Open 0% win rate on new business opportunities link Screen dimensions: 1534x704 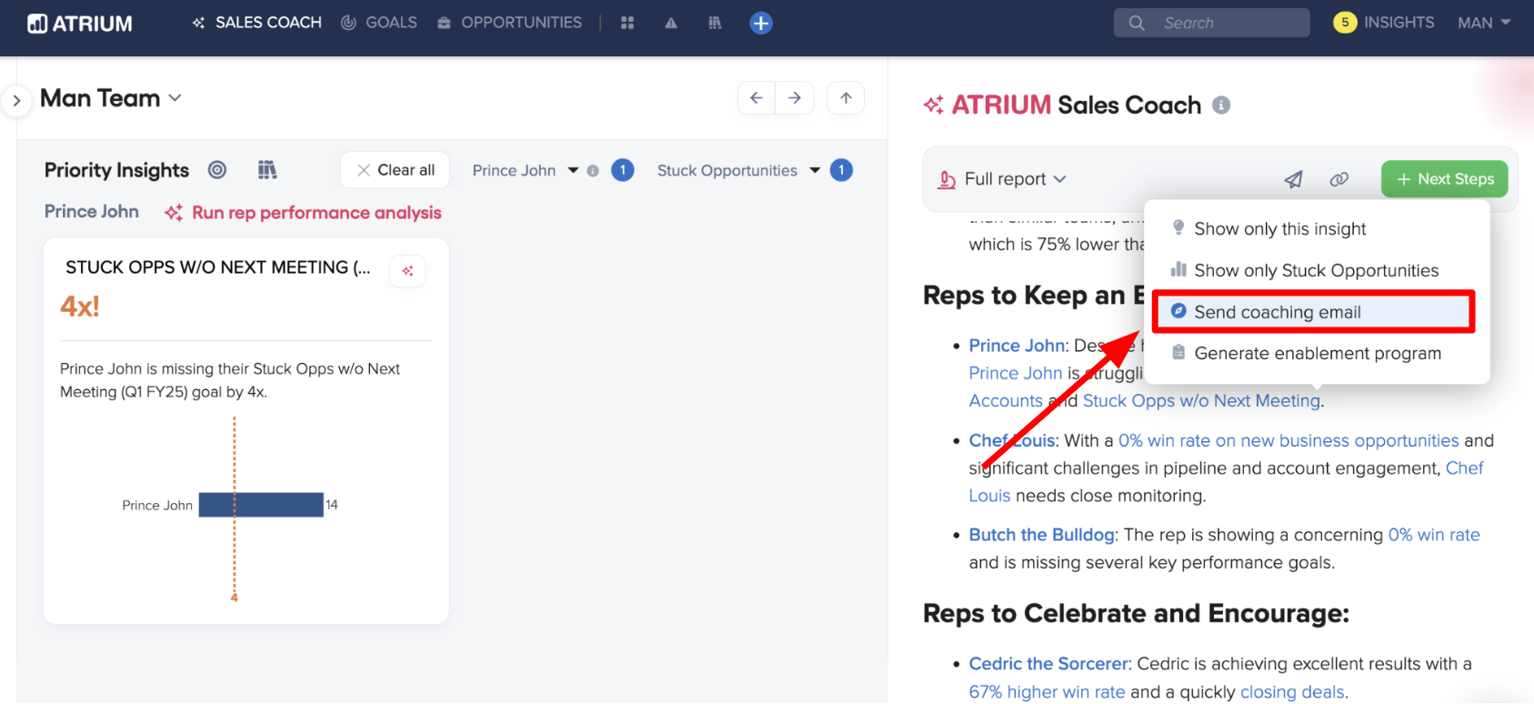tap(1288, 441)
